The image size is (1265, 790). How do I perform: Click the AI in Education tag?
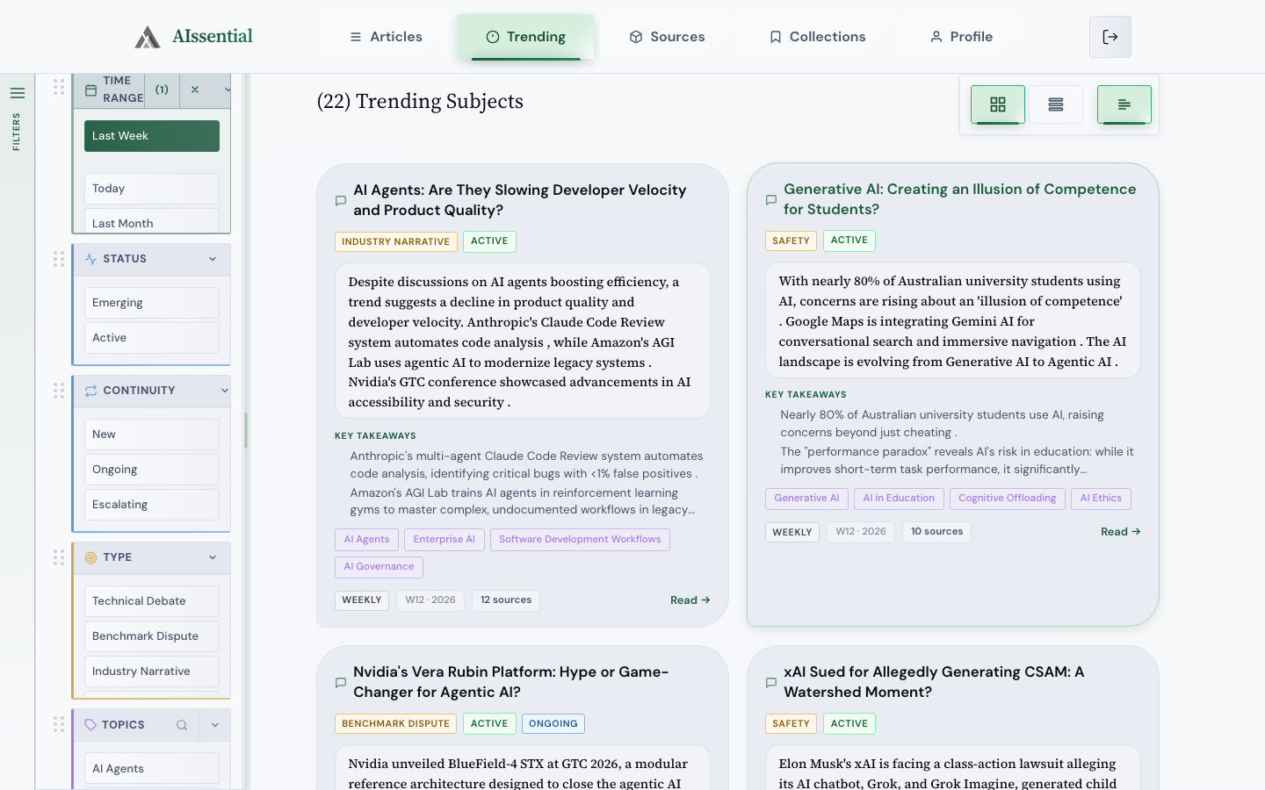click(x=899, y=499)
